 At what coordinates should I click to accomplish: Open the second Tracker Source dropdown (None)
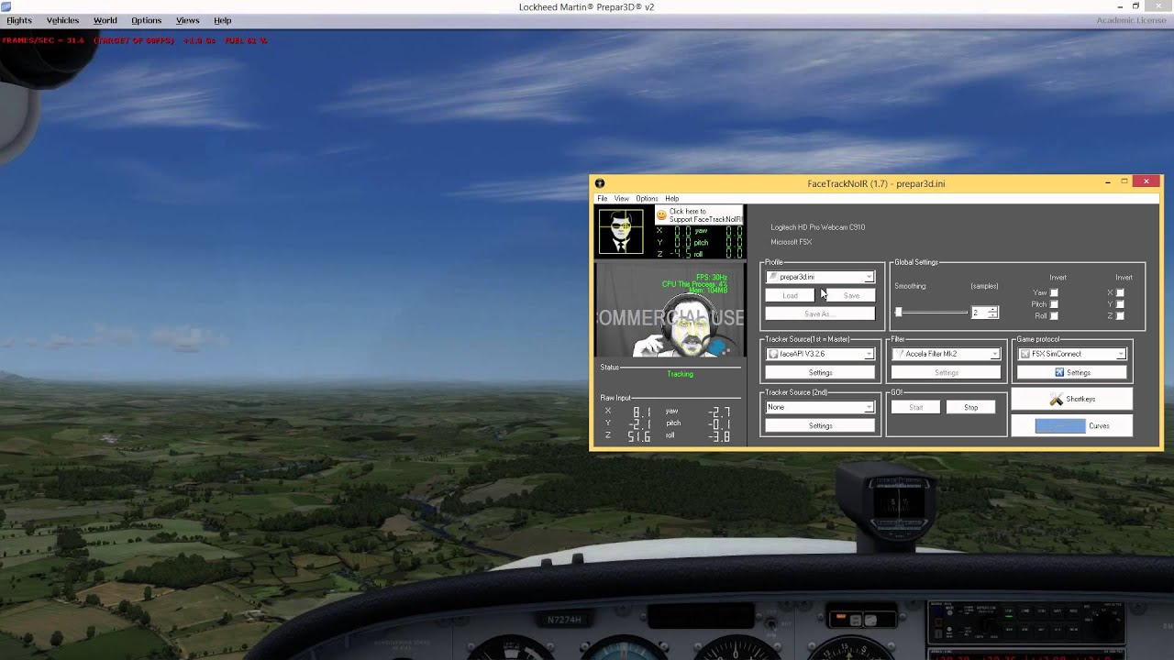[820, 407]
